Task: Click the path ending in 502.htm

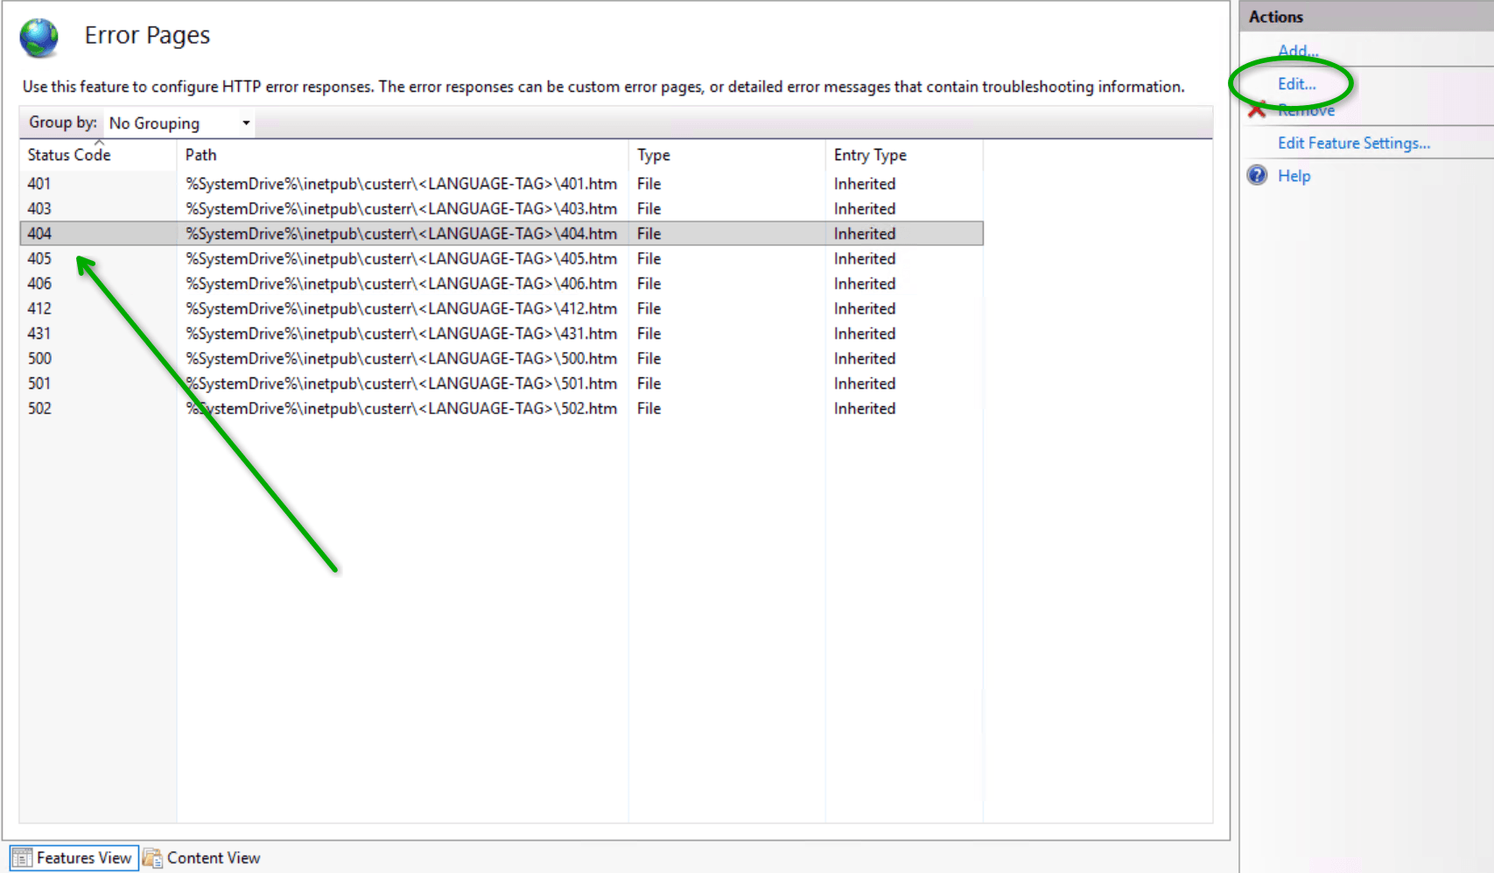Action: 402,408
